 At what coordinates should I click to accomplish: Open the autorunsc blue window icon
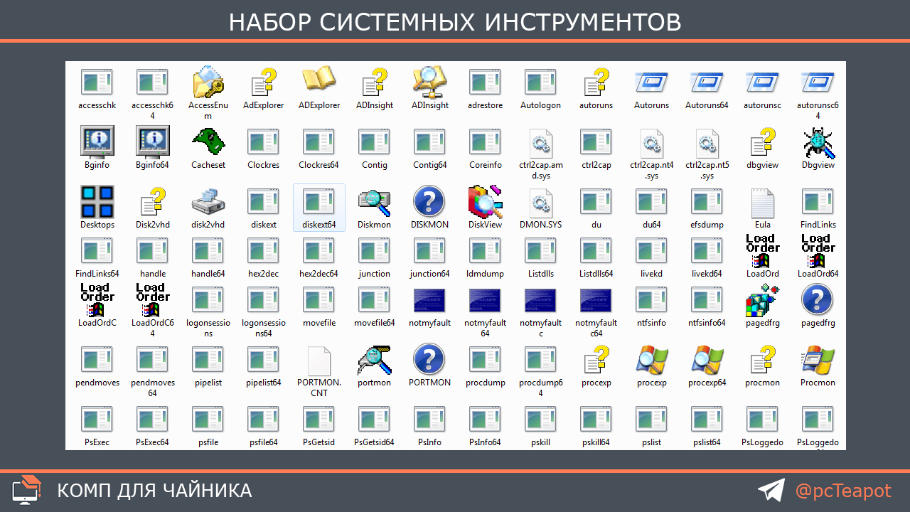[x=763, y=82]
